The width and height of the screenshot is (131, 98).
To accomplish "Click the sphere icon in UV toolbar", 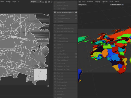I will point(49,2).
